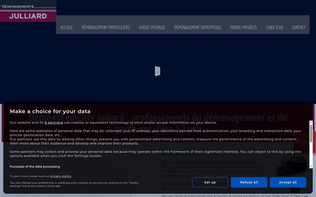Accept all cookies
Image resolution: width=316 pixels, height=197 pixels.
click(288, 182)
